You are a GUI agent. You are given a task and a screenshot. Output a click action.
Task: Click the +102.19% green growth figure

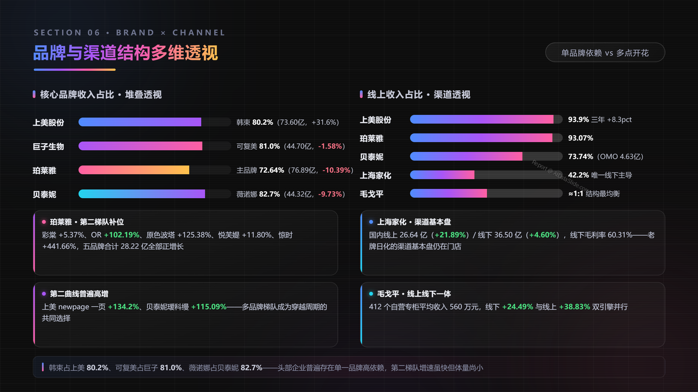coord(122,235)
